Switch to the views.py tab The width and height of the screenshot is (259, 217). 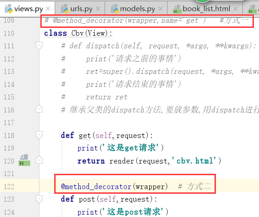tap(27, 8)
